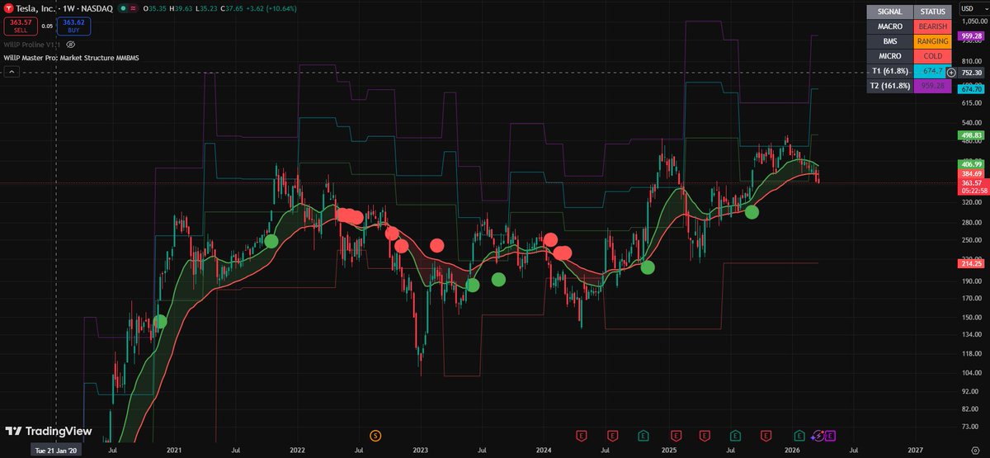Click the MACRO row label
The height and width of the screenshot is (458, 990).
(x=889, y=26)
